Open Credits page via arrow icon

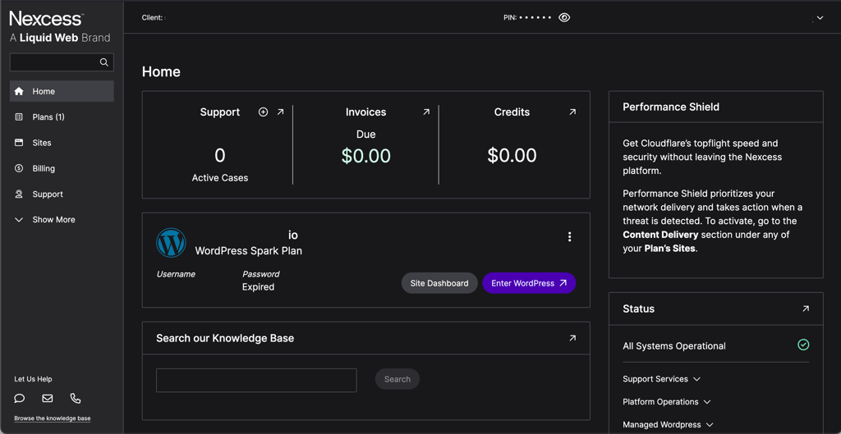click(x=572, y=112)
